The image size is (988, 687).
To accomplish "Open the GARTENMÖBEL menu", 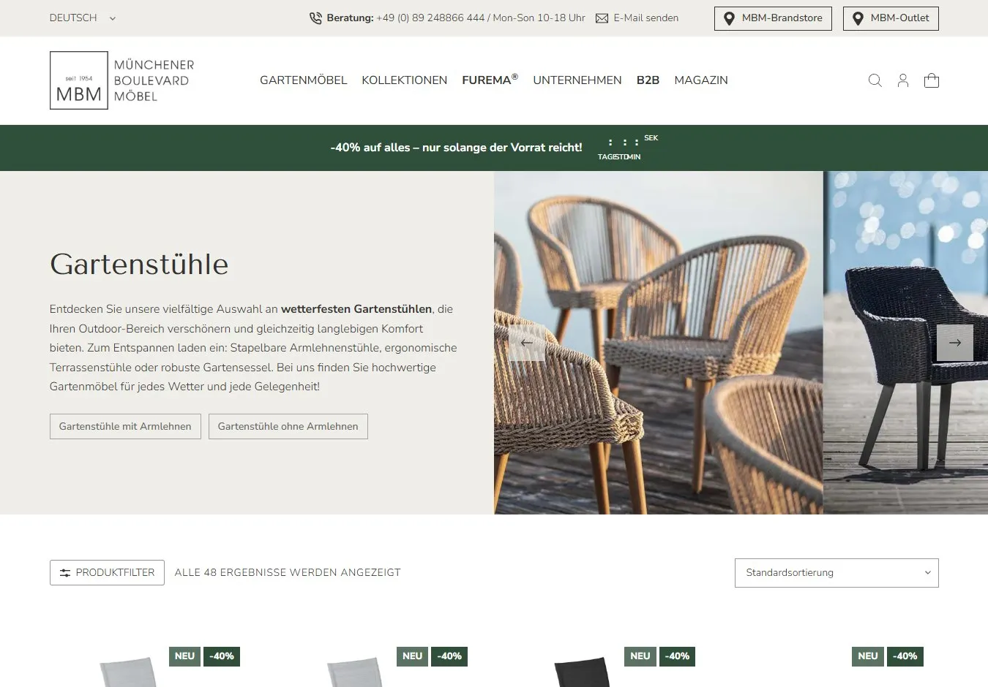I will pos(304,80).
